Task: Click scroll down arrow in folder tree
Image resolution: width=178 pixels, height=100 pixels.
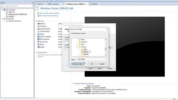Action: pos(106,55)
